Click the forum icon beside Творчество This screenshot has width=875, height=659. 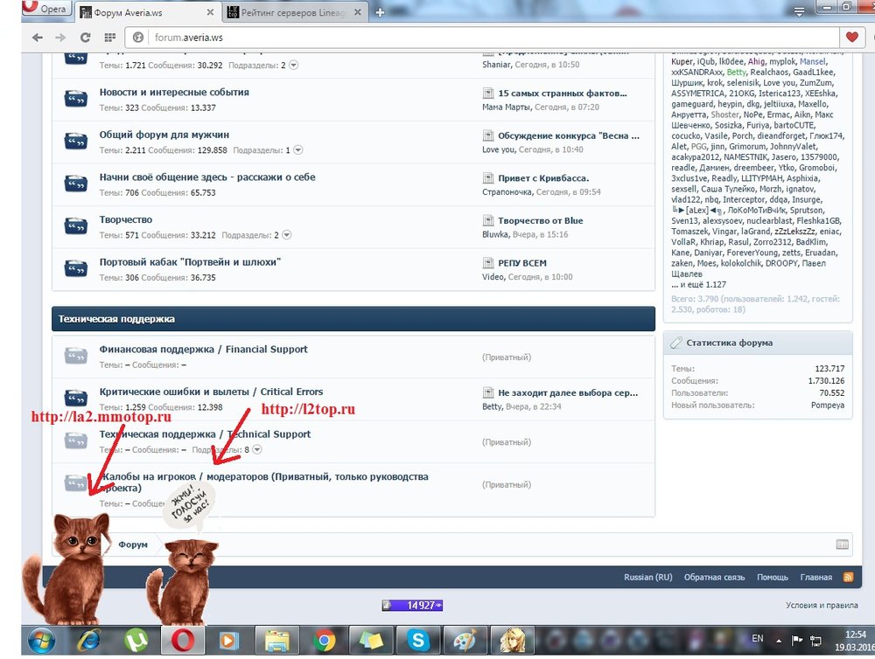pyautogui.click(x=76, y=226)
